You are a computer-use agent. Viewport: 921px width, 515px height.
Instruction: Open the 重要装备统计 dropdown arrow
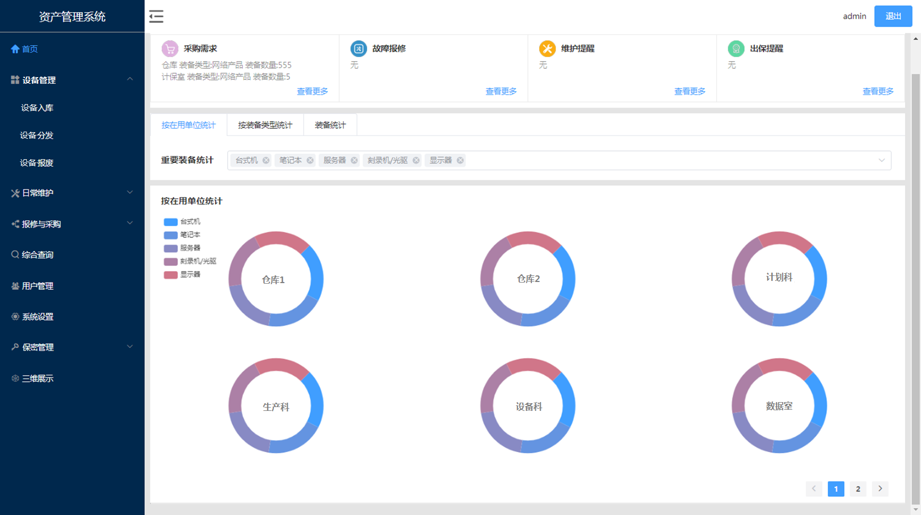881,160
